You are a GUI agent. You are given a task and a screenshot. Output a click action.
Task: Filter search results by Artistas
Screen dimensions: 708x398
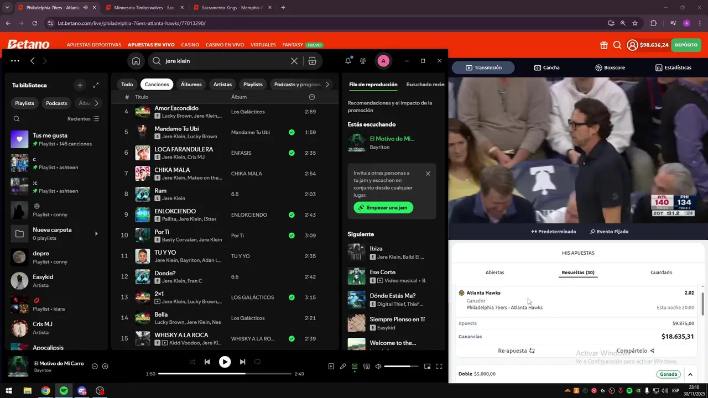pyautogui.click(x=222, y=85)
